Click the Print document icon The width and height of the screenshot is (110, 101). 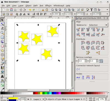pyautogui.click(x=15, y=10)
